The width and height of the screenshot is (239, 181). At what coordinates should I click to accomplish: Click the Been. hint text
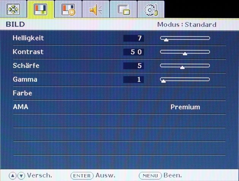(173, 175)
